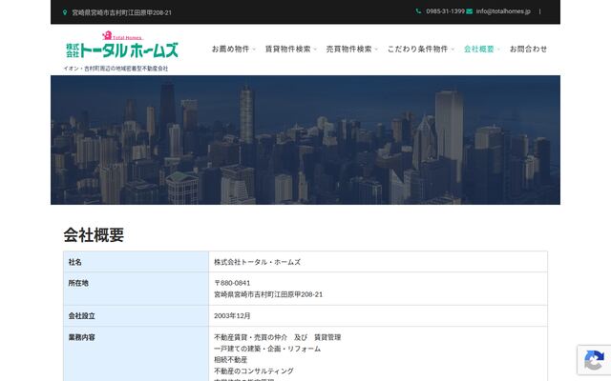Open the 会社概要 menu item
This screenshot has width=611, height=381.
[479, 49]
